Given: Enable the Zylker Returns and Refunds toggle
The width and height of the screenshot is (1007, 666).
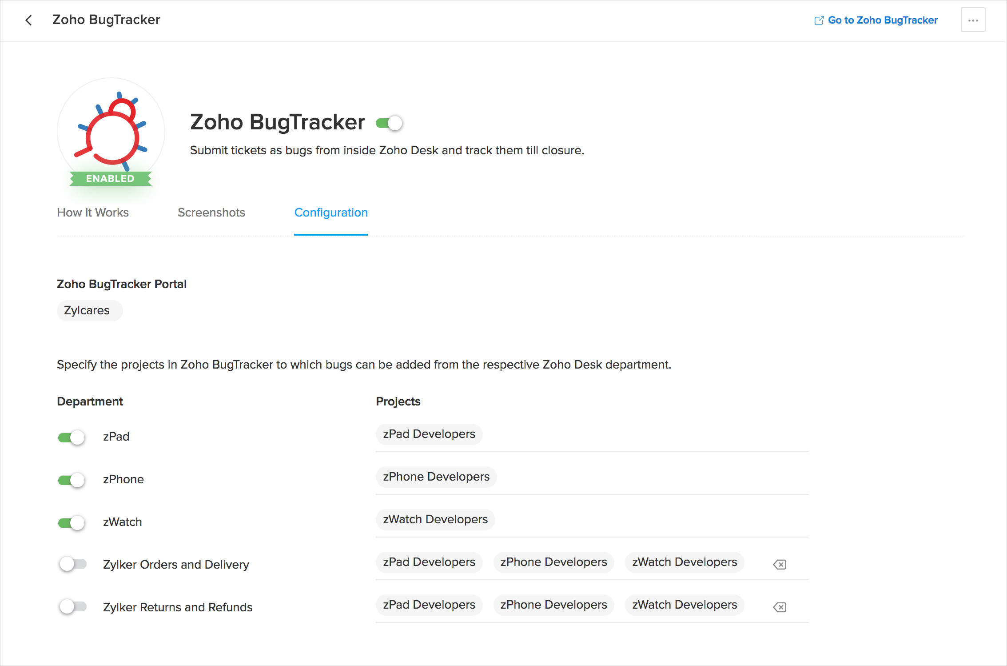Looking at the screenshot, I should tap(73, 606).
